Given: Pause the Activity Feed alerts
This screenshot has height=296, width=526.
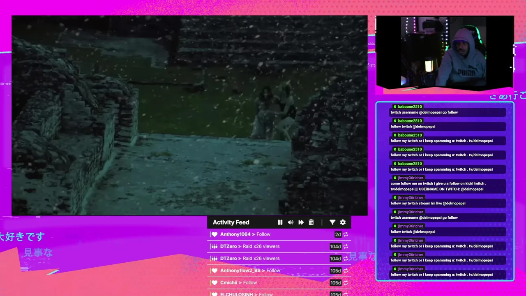Looking at the screenshot, I should point(280,222).
